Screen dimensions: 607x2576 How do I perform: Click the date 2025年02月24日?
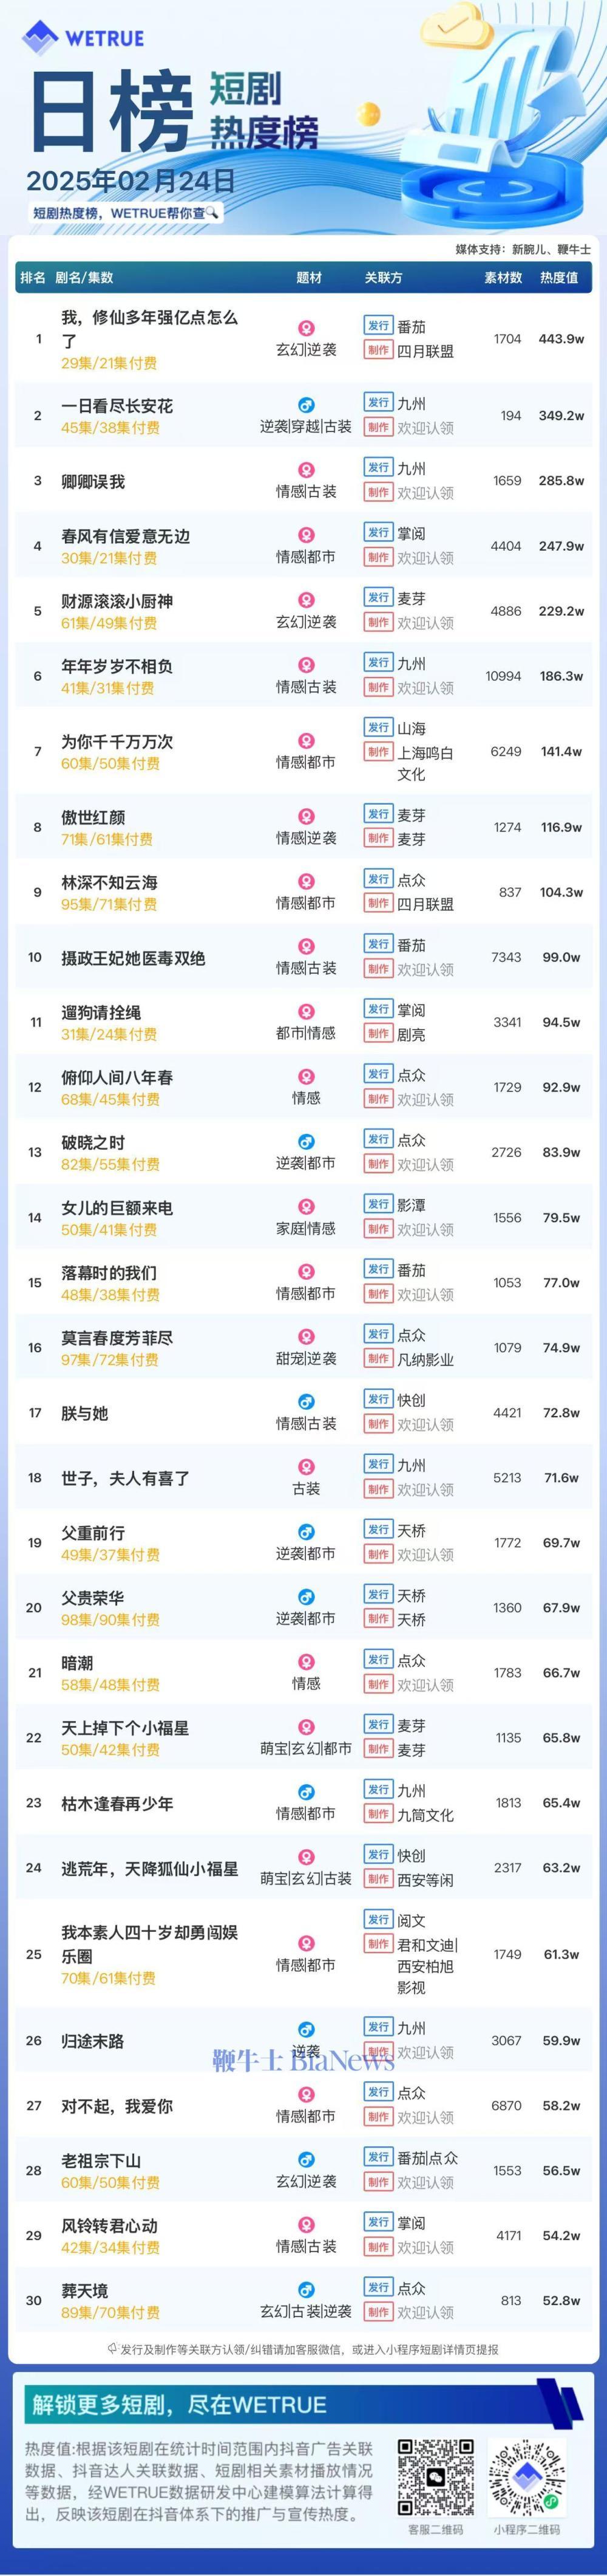131,181
